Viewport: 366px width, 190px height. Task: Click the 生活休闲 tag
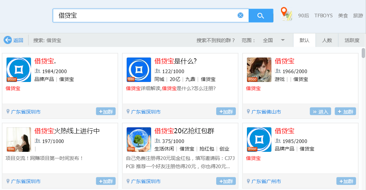tap(164, 149)
